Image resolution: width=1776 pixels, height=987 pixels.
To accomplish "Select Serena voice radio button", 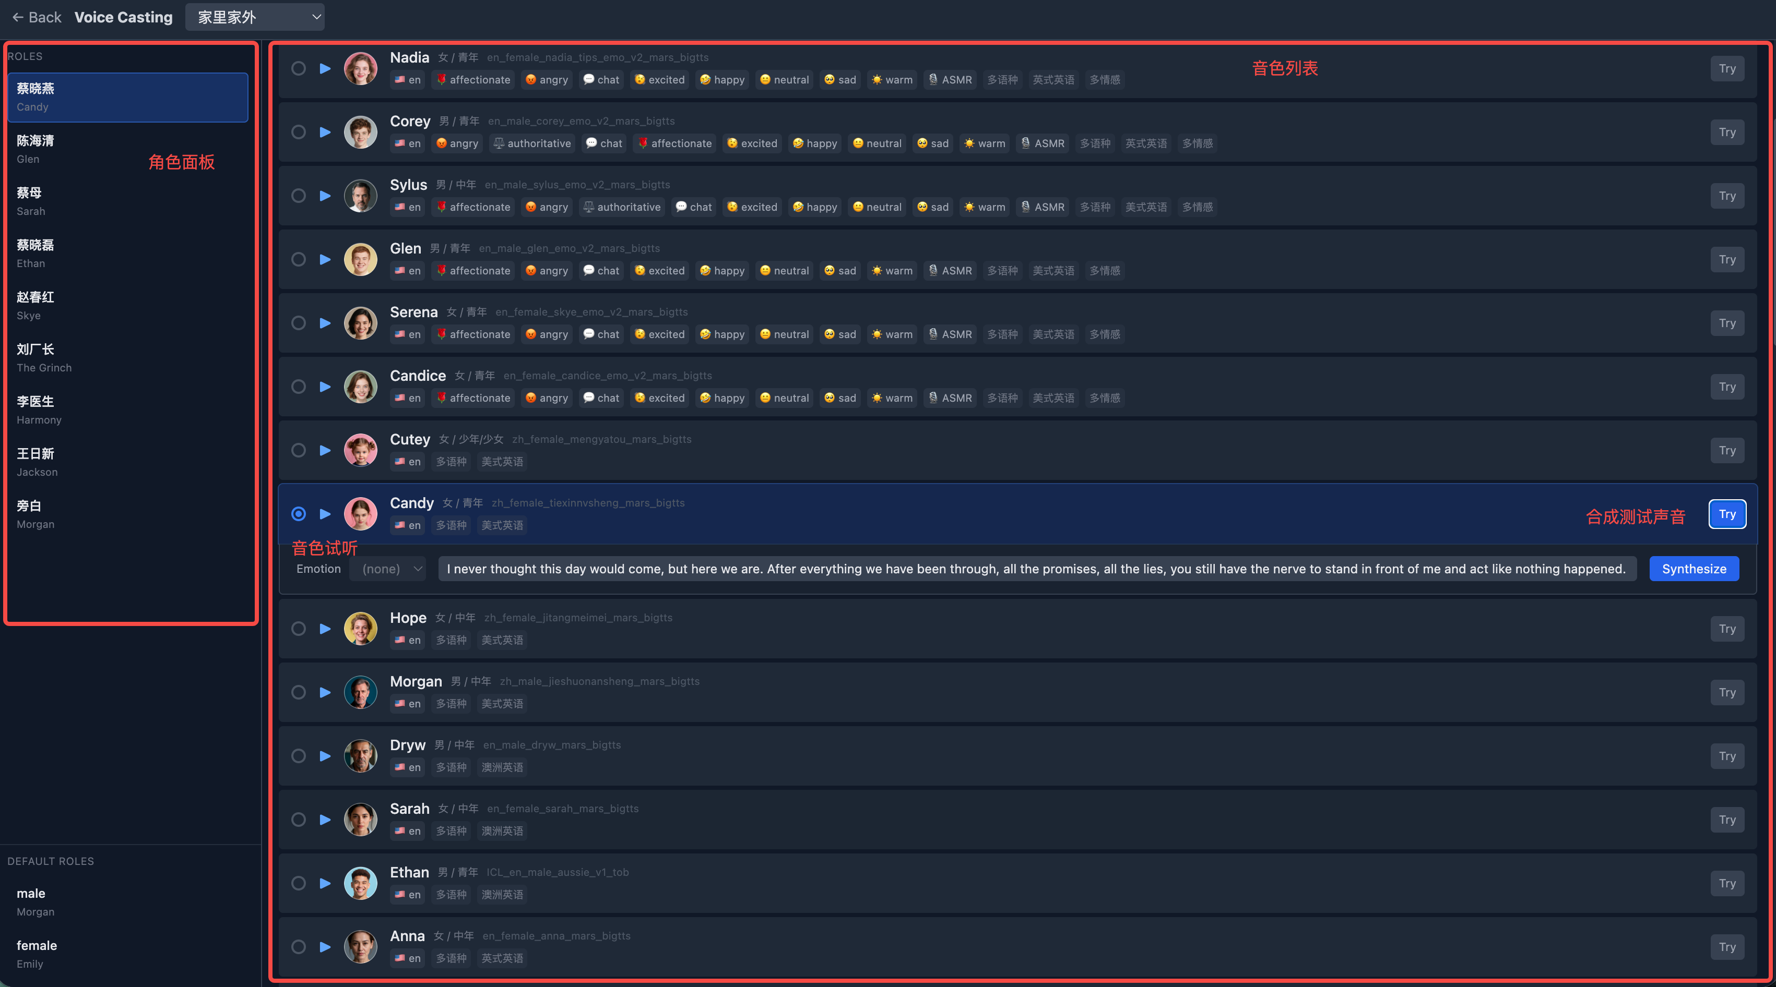I will (298, 323).
